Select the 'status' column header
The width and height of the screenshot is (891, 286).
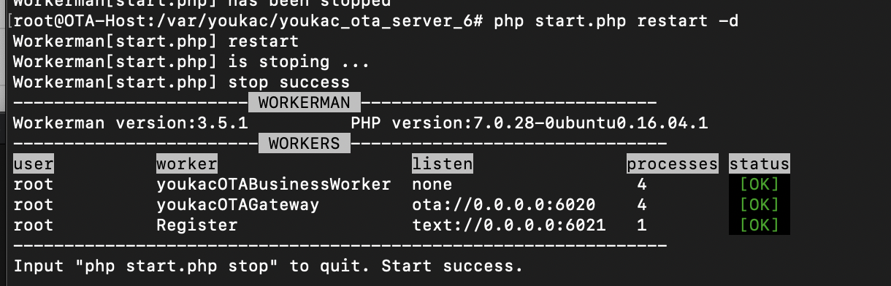coord(760,164)
